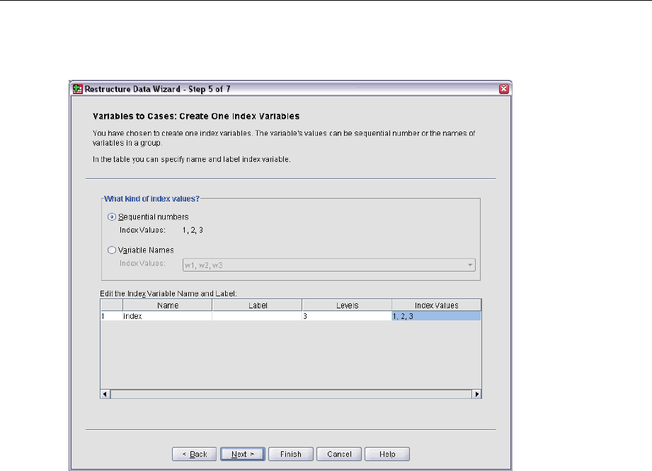This screenshot has width=652, height=471.
Task: Click the left arrow of the table scrollbar
Action: [x=105, y=394]
